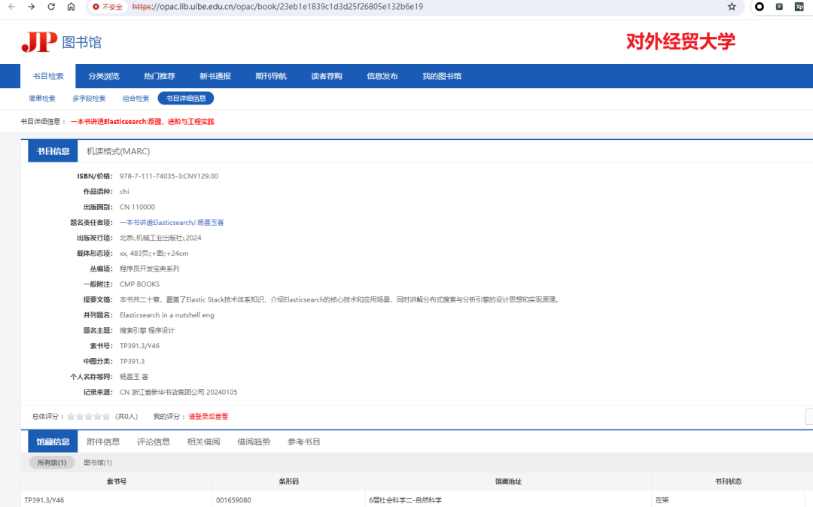
Task: Click the 条形码 column header
Action: coord(289,481)
